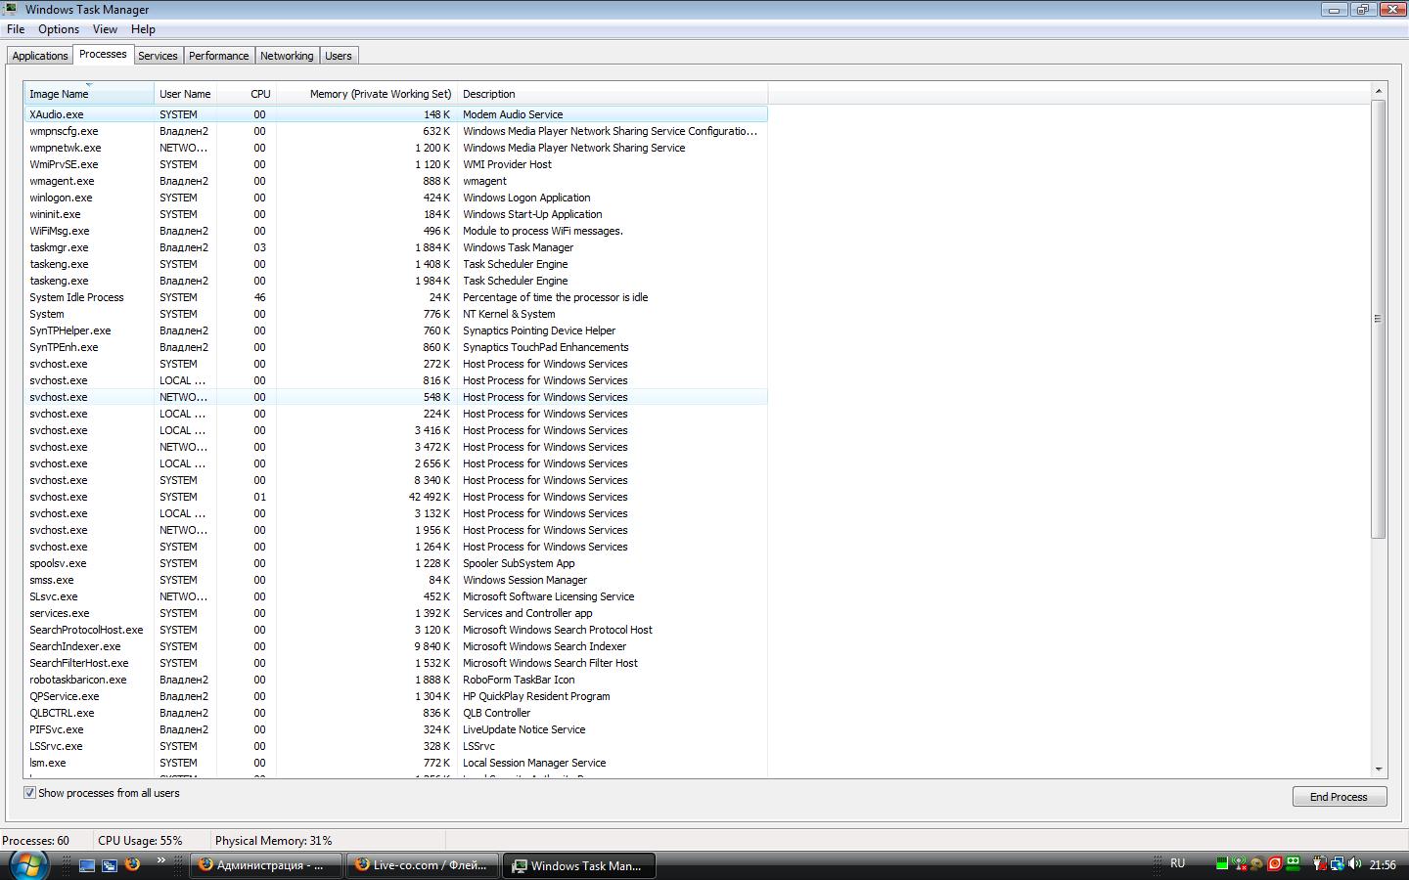Click the process list vertical scrollbar thumb
1409x880 pixels.
1378,319
